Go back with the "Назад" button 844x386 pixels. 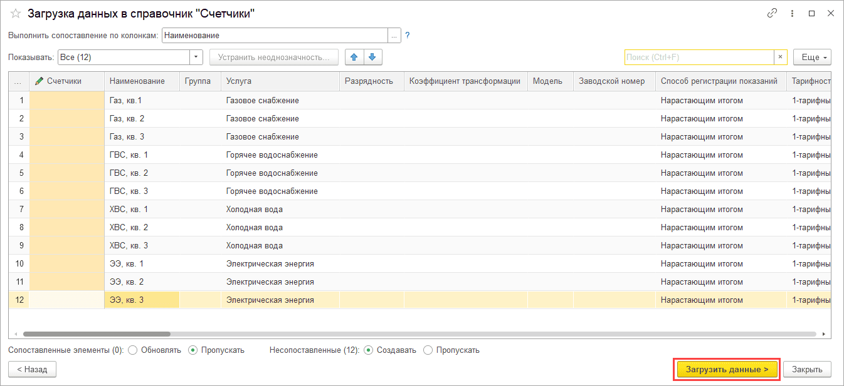point(32,370)
